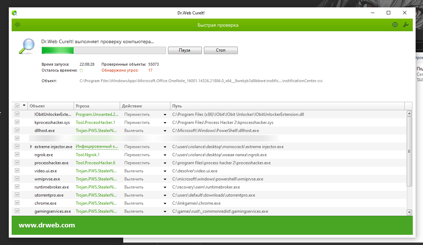Sort by the Путь column header

point(287,106)
